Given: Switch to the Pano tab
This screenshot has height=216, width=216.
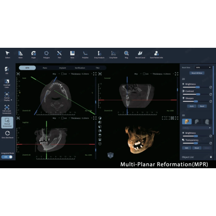Looking at the screenshot, I should 45,68.
